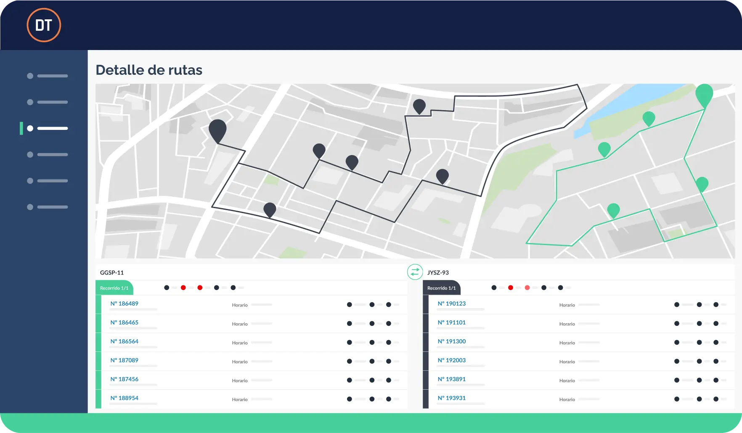Viewport: 742px width, 433px height.
Task: Open order N° 187456
Action: pyautogui.click(x=125, y=379)
